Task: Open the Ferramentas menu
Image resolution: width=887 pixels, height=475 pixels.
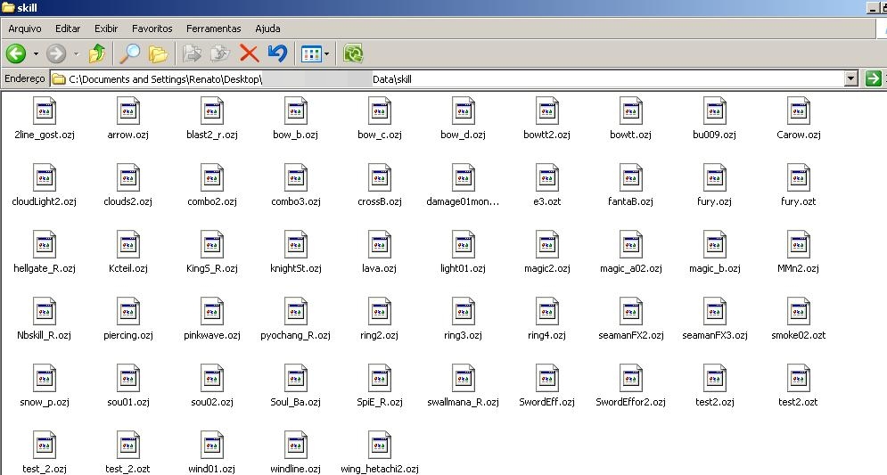Action: pos(213,29)
